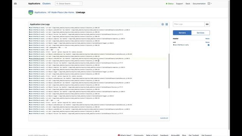The height and width of the screenshot is (136, 242).
Task: Open Refer a friend footer link
Action: [x=152, y=135]
